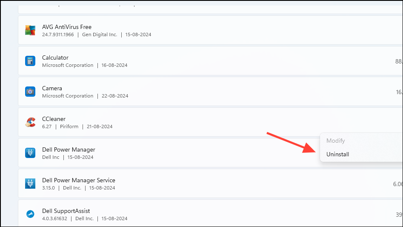Select the Dell Power Manager Service title
The height and width of the screenshot is (227, 403).
coord(79,180)
